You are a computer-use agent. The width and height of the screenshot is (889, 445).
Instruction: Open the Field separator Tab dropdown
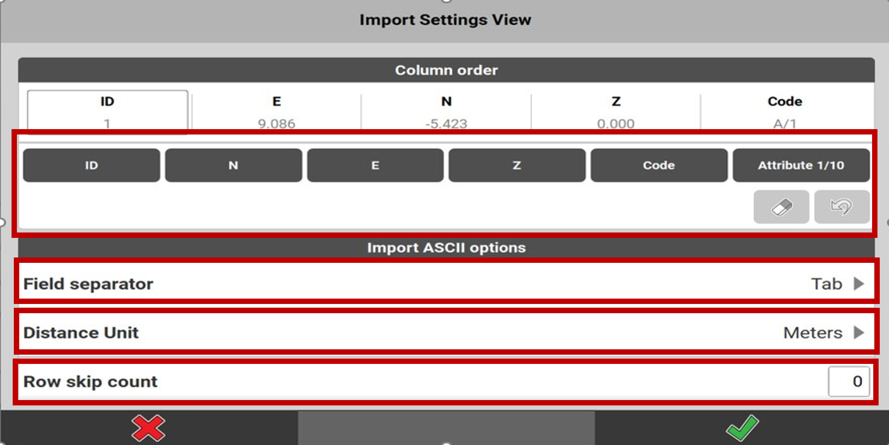pos(826,284)
